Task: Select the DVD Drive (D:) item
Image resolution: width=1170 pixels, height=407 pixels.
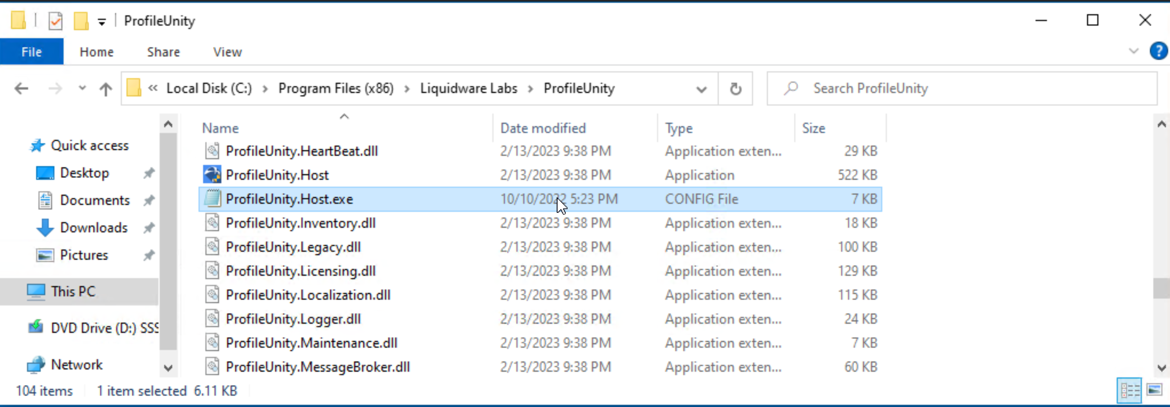Action: pos(104,328)
